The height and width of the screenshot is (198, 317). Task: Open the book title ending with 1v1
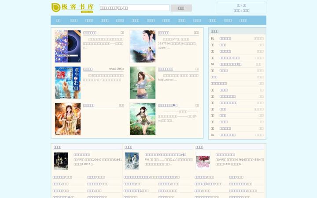click(x=165, y=154)
